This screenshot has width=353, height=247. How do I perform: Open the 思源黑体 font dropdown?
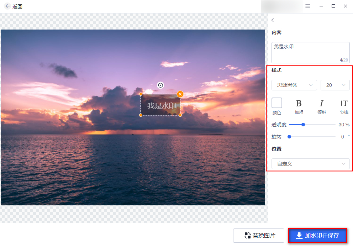[x=294, y=85]
